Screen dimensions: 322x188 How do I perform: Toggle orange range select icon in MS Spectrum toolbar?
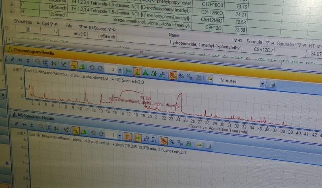coord(138,138)
